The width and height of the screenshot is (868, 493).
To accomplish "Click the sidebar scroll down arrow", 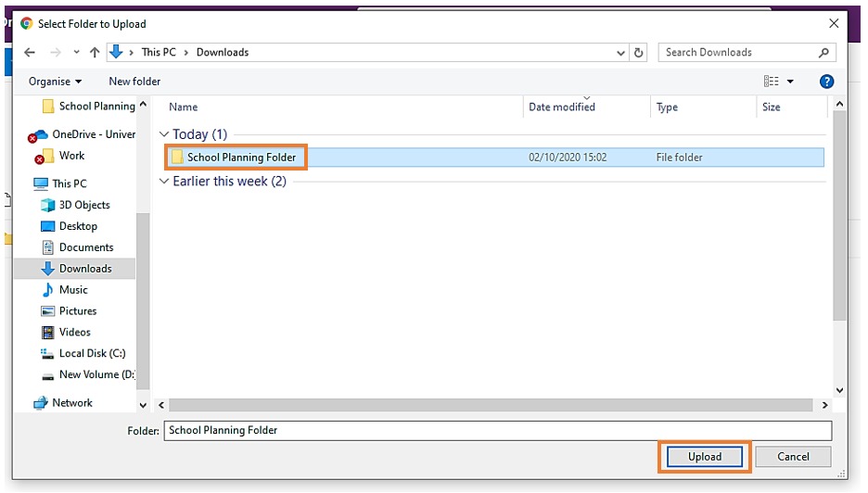I will 144,406.
